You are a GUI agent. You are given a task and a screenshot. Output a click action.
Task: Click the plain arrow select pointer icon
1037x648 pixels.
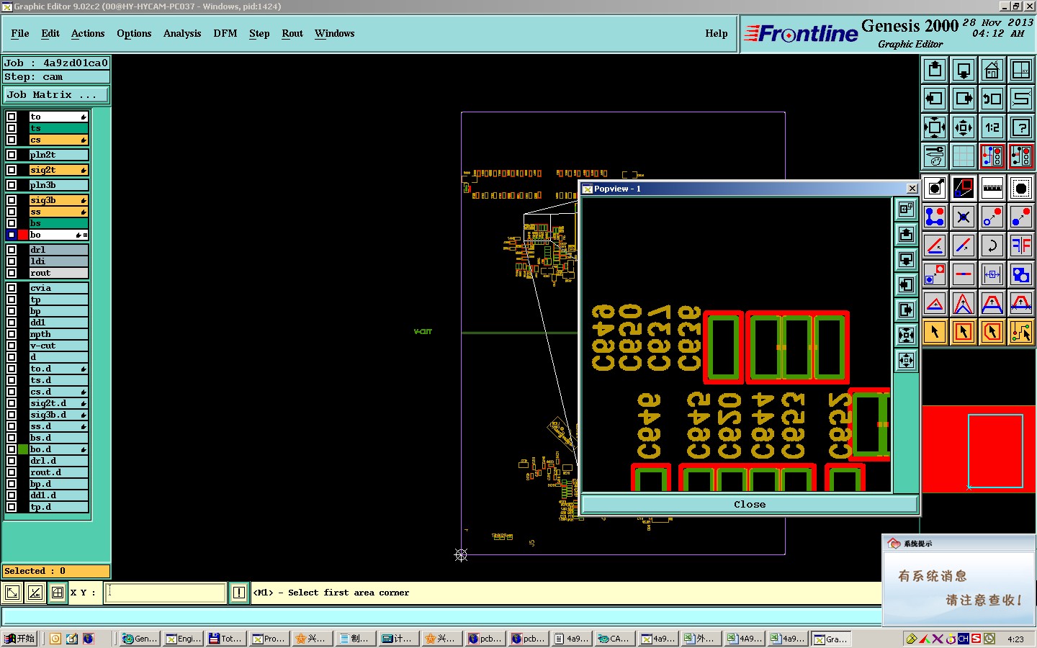(935, 332)
